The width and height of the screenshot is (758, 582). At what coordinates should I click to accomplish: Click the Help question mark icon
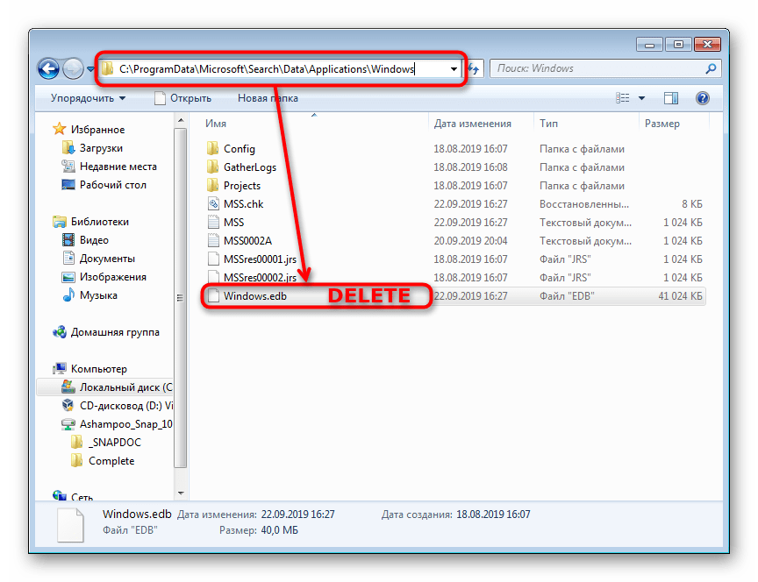tap(702, 98)
